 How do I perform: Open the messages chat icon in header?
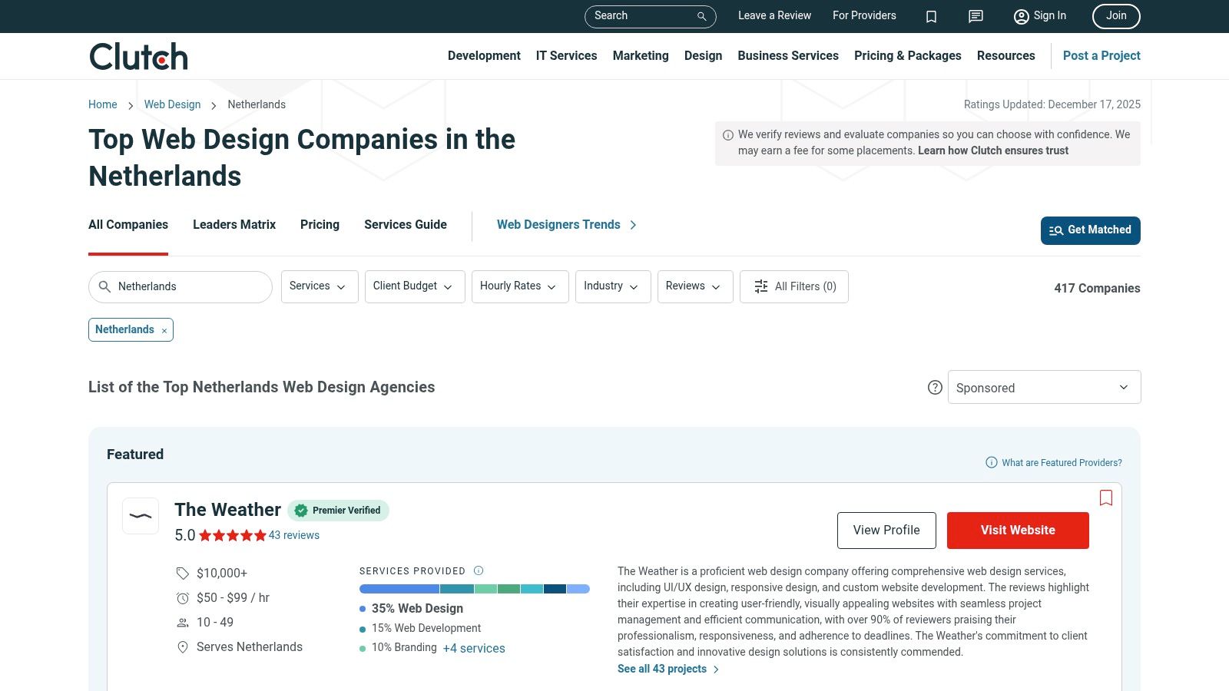tap(976, 16)
